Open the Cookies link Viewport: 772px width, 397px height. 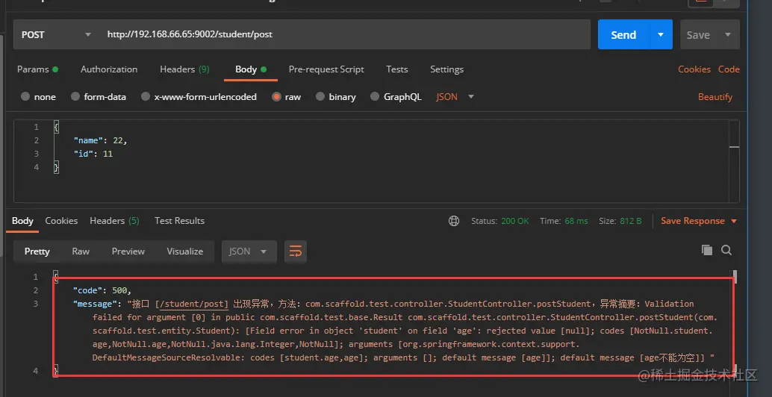[694, 69]
